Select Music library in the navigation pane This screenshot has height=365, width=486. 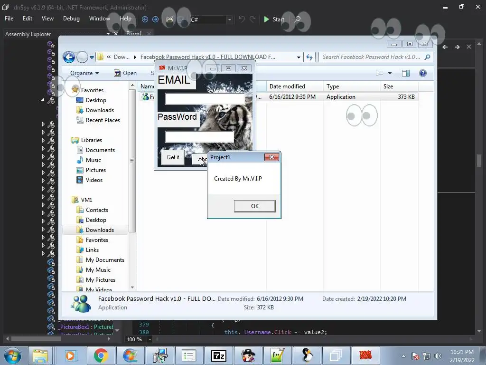click(x=89, y=160)
